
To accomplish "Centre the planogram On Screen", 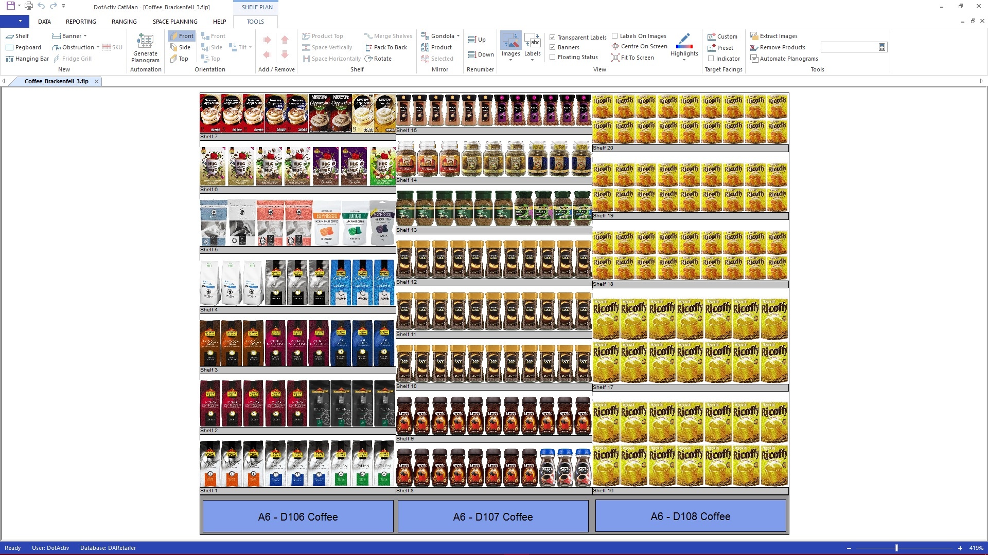I will tap(640, 46).
